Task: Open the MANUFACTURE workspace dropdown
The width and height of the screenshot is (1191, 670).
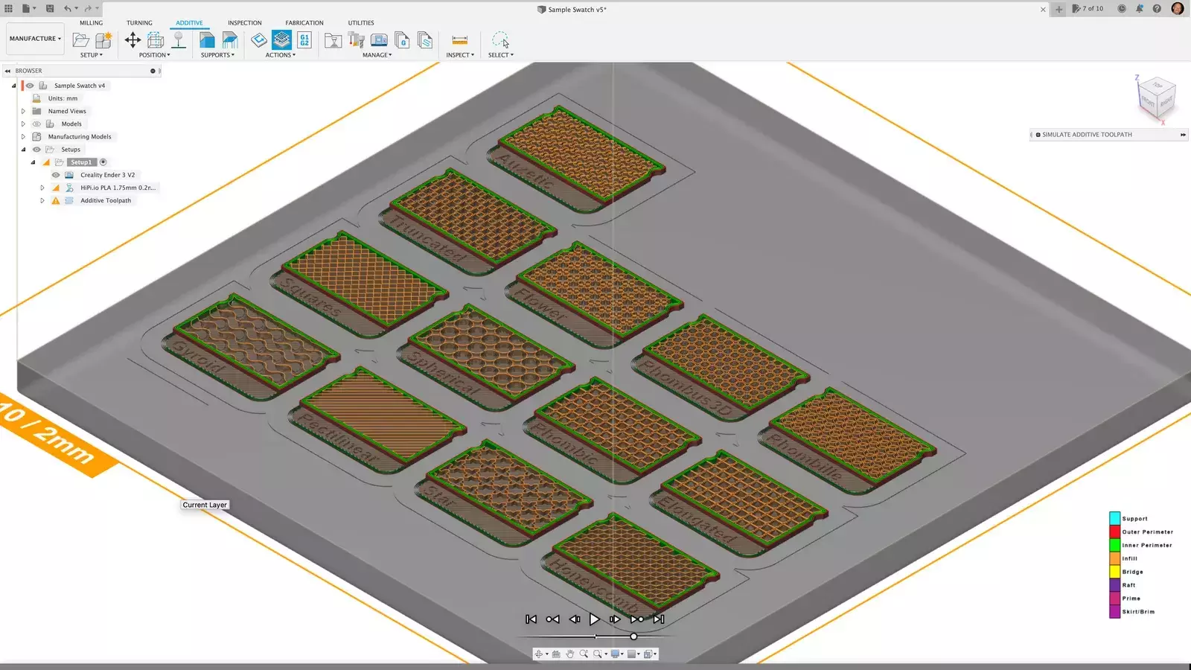Action: tap(35, 39)
